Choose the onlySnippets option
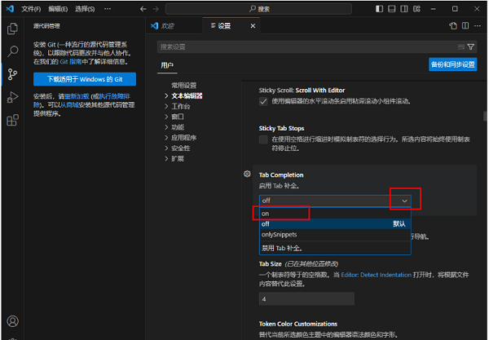The width and height of the screenshot is (489, 340). click(x=279, y=234)
